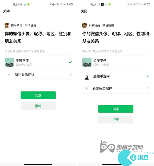This screenshot has height=166, width=154.
Task: Tap WiFi icon in right status bar
Action: [x=145, y=4]
